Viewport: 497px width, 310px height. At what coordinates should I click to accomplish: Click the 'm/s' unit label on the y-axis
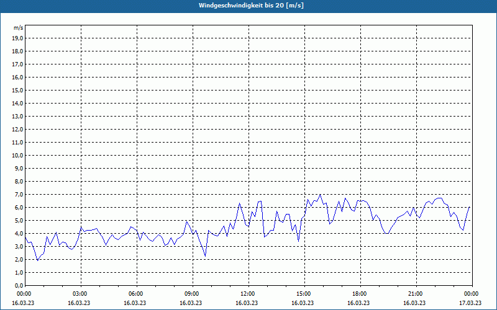19,28
